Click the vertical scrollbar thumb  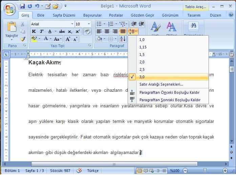232,69
